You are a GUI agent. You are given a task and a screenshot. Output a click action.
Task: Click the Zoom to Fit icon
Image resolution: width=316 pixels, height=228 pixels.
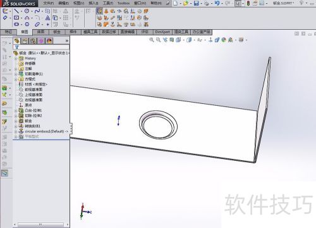click(x=152, y=40)
